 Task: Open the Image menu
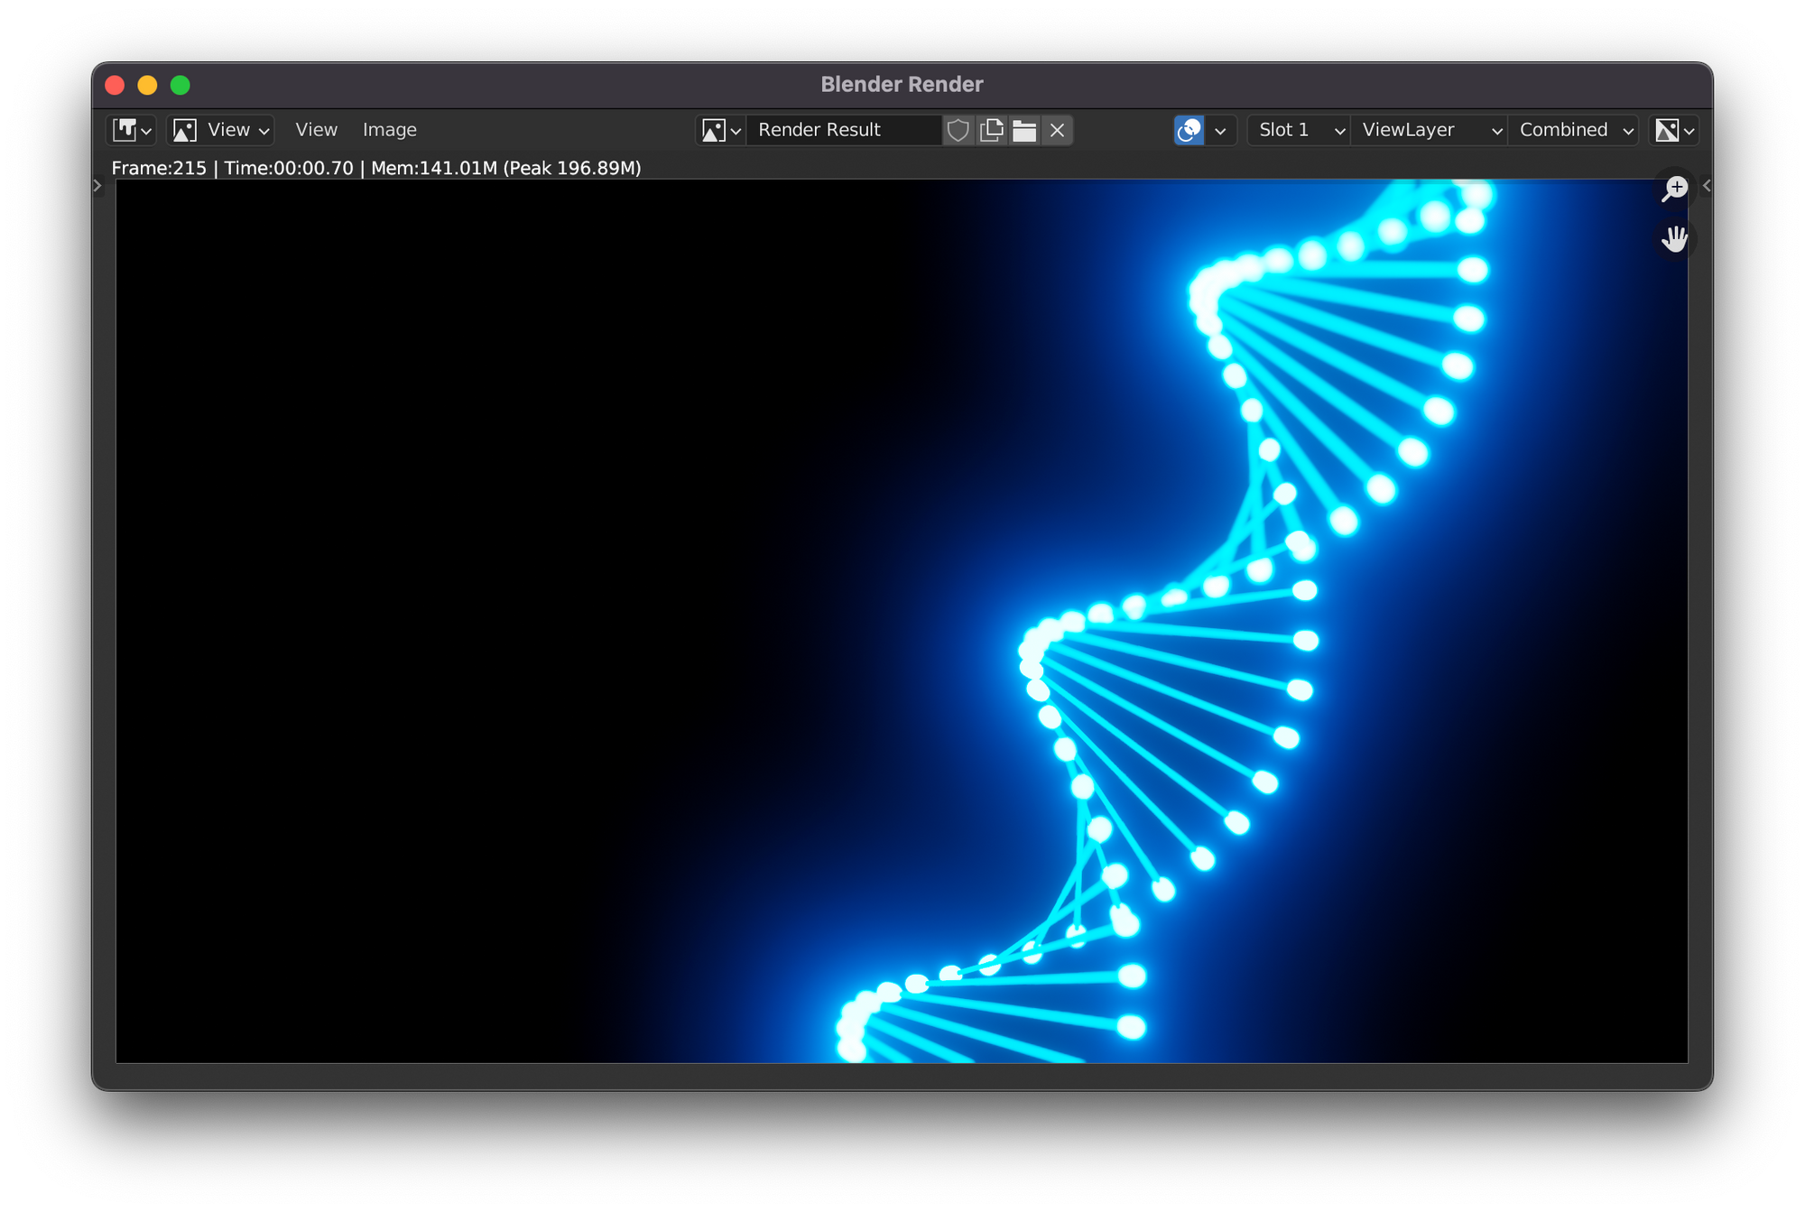pos(391,128)
